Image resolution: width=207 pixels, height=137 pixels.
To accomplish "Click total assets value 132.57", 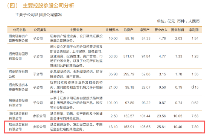I will click(129, 116).
